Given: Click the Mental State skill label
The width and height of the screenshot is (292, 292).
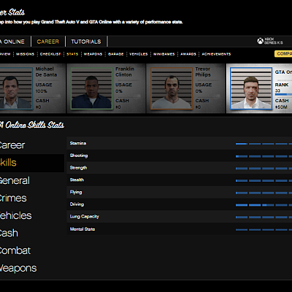Looking at the screenshot, I should 82,229.
